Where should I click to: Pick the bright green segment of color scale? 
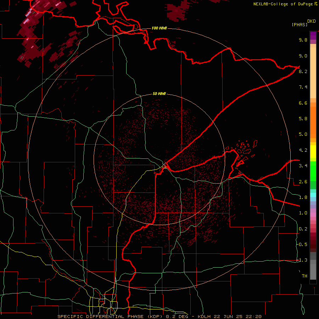(313, 171)
